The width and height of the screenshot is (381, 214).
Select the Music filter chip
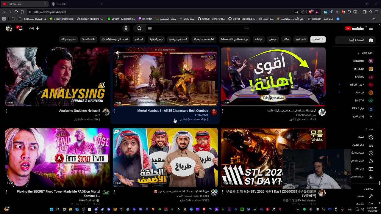(x=273, y=39)
